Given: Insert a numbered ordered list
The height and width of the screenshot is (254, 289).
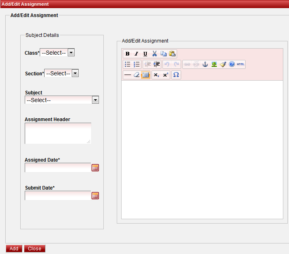Looking at the screenshot, I should click(x=137, y=64).
